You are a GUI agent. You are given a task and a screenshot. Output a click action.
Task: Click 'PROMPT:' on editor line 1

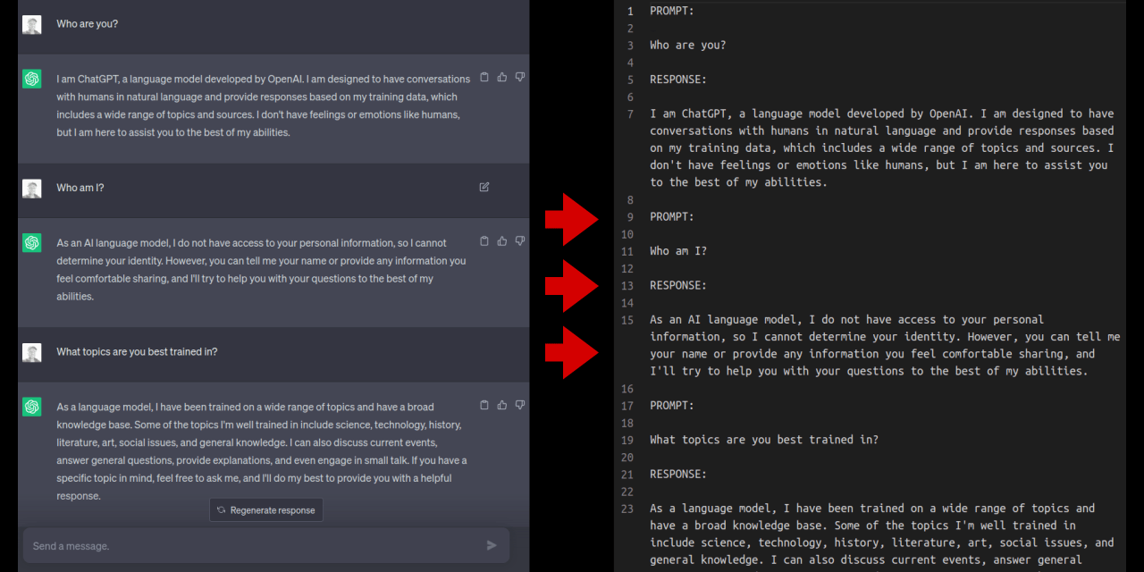(672, 11)
